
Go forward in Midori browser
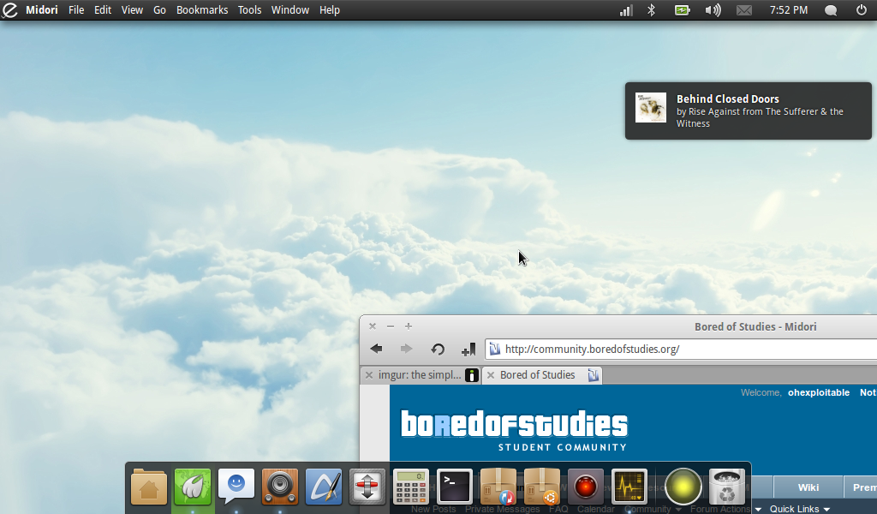(407, 349)
